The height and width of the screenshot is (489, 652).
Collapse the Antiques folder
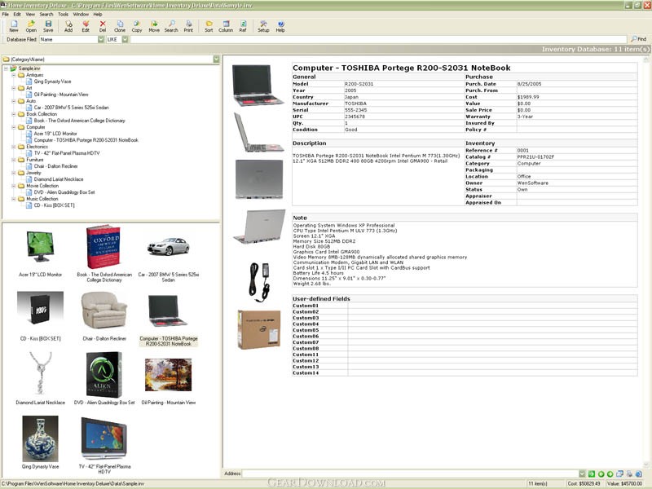[x=14, y=75]
